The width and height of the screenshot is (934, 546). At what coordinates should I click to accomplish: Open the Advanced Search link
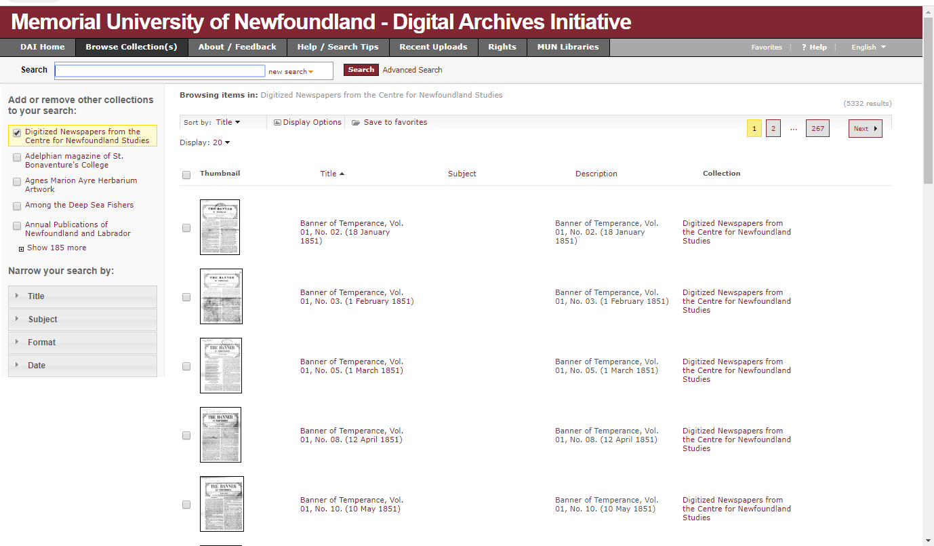pyautogui.click(x=412, y=70)
